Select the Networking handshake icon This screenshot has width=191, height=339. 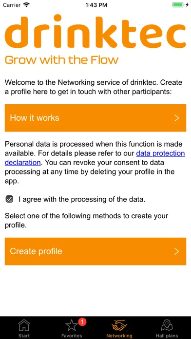click(x=119, y=325)
